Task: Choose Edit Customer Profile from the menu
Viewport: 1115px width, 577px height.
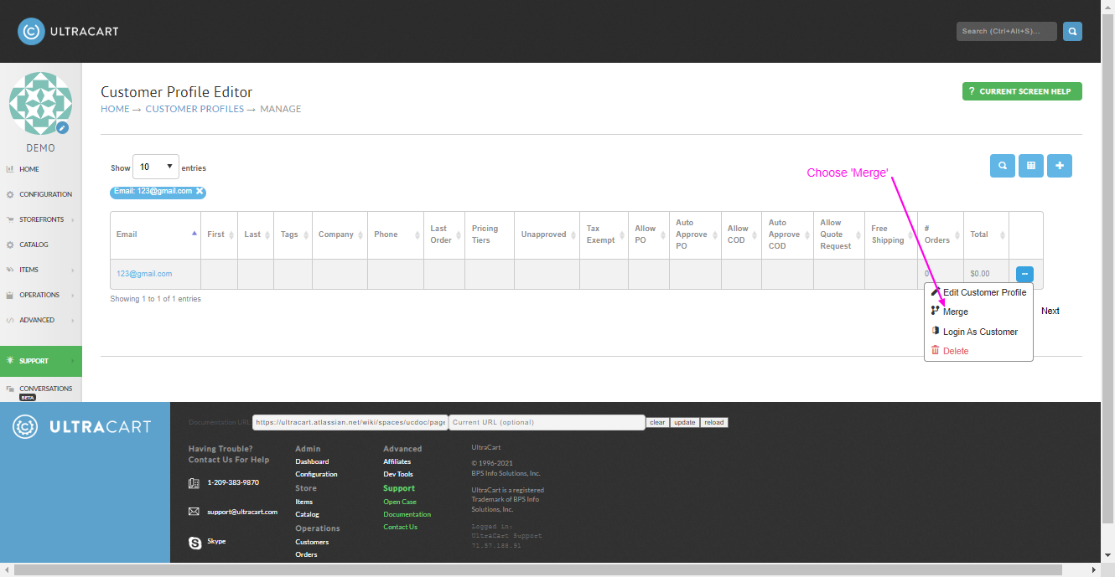Action: click(978, 292)
